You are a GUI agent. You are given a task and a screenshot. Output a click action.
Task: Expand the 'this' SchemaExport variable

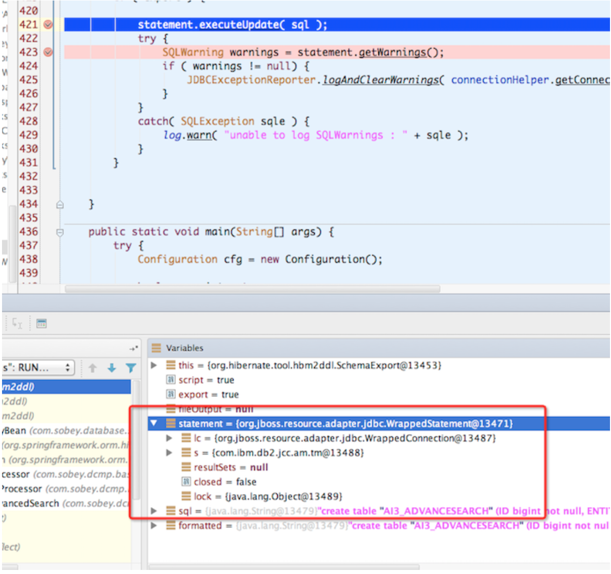click(154, 365)
